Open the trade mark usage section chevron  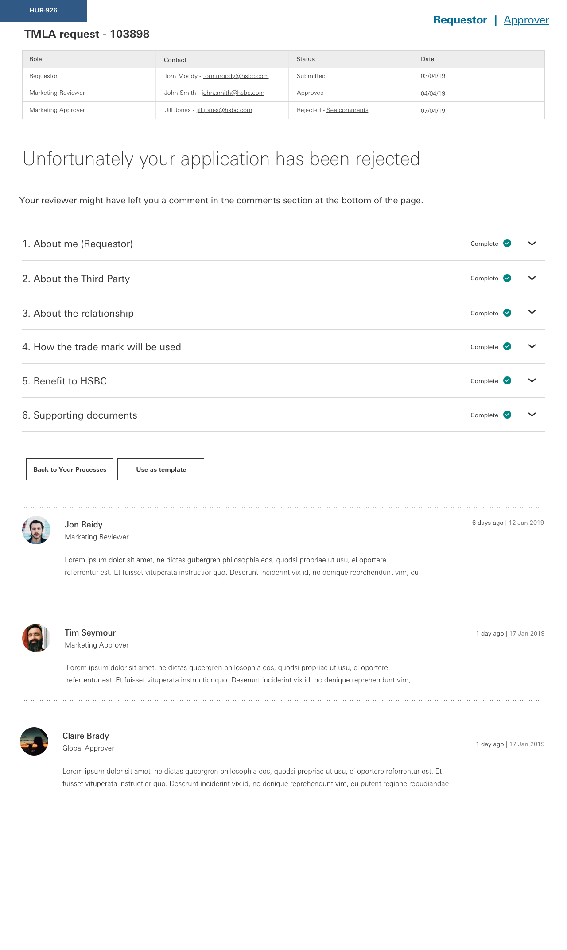[532, 346]
